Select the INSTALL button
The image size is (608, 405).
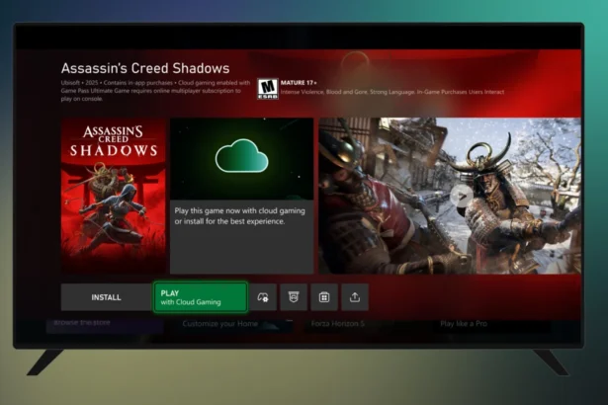106,297
